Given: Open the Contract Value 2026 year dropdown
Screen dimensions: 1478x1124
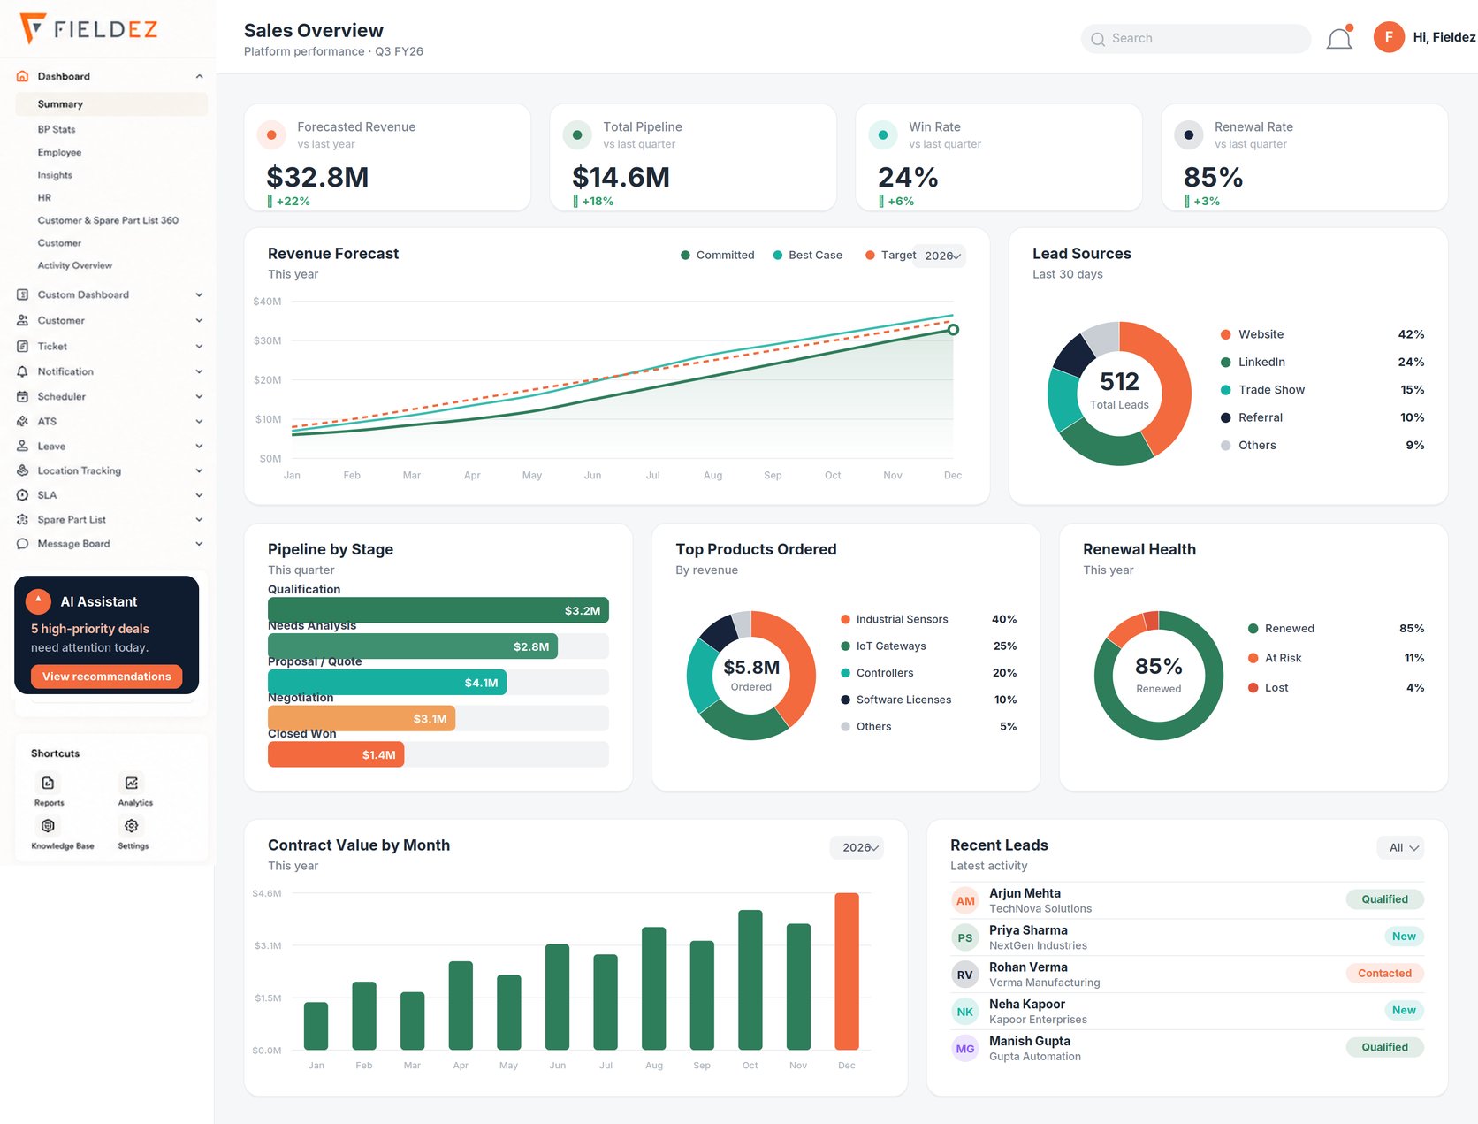Looking at the screenshot, I should [x=858, y=847].
